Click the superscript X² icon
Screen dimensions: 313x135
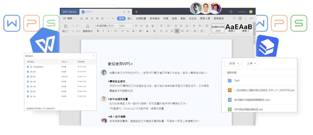tap(122, 31)
